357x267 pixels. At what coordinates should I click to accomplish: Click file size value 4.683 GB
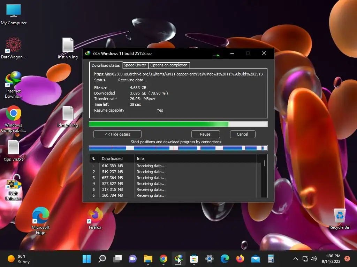[x=138, y=88]
